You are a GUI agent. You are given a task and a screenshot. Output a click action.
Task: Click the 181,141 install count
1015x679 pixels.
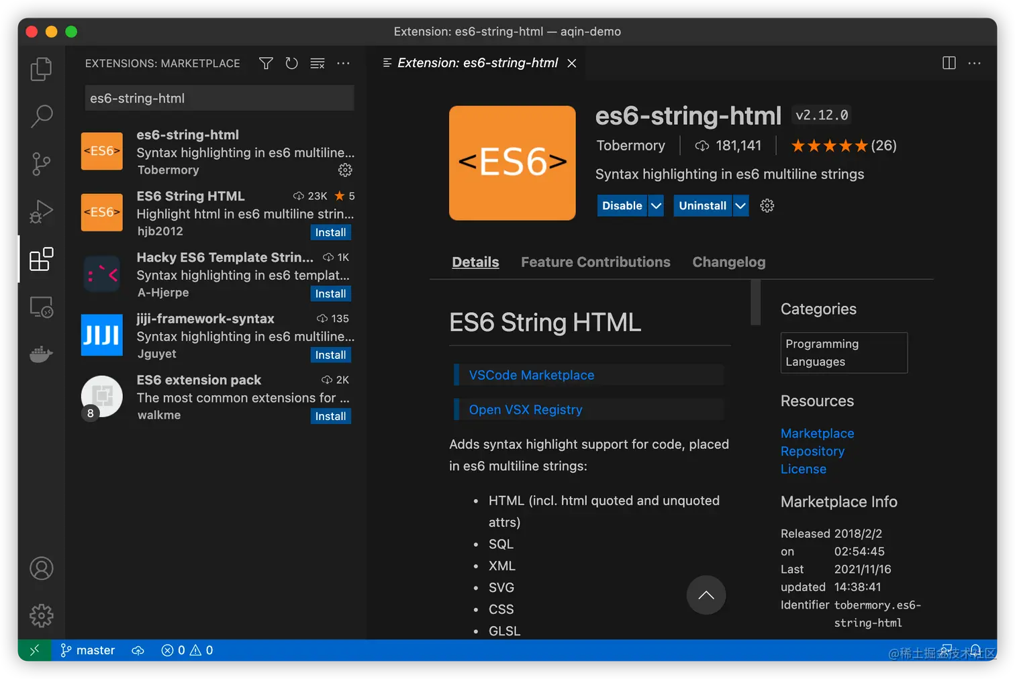pos(728,146)
